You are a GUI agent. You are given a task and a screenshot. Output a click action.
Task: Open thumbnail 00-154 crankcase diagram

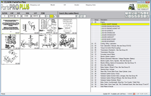11,42
